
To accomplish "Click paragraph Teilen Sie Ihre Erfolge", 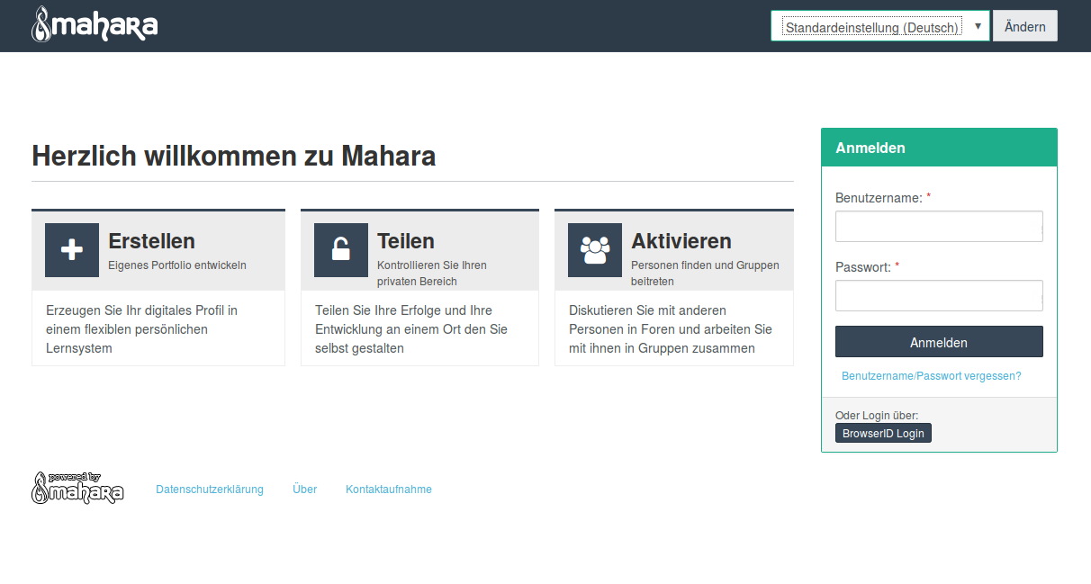I will tap(411, 329).
